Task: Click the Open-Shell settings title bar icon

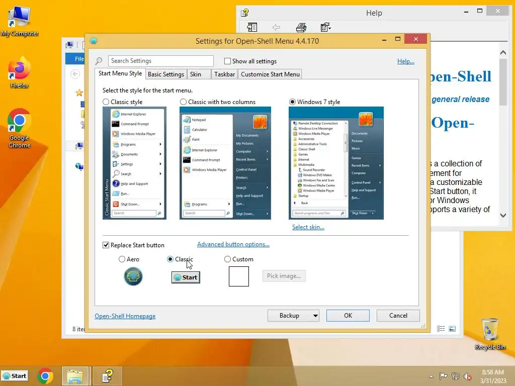Action: click(x=94, y=41)
